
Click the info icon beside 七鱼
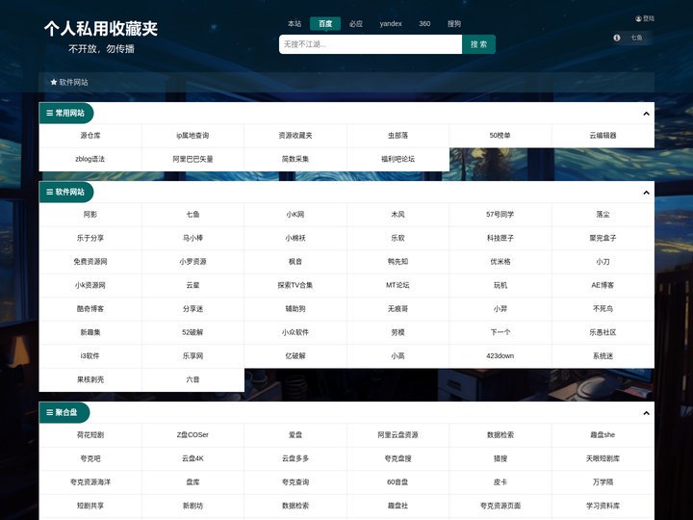coord(617,38)
